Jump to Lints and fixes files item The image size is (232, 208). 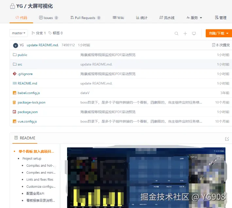click(x=40, y=180)
